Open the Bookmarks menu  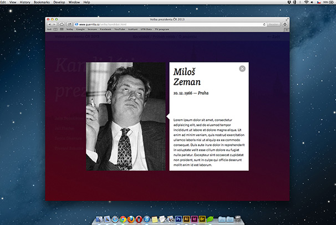click(x=41, y=3)
